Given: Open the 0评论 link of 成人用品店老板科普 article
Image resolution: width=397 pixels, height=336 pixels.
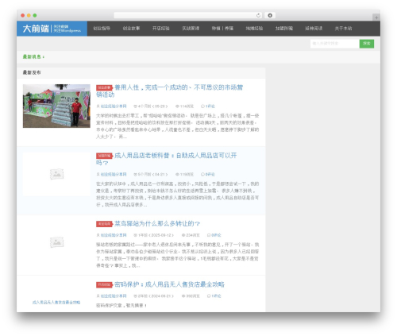Looking at the screenshot, I should (210, 174).
